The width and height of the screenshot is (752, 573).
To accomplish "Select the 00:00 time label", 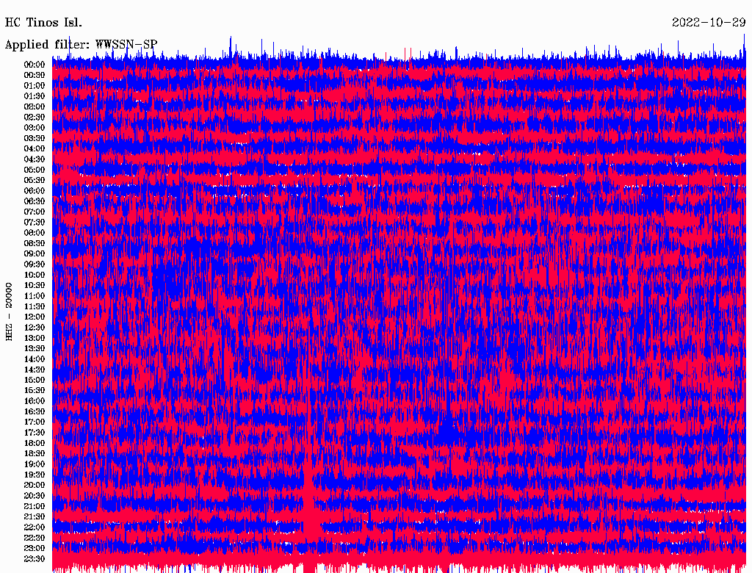I will (x=35, y=65).
